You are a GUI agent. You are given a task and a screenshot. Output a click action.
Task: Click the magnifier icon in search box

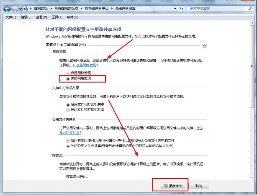250,8
